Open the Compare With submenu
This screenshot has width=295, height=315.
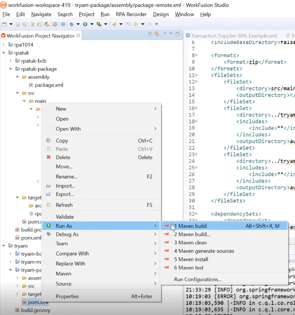pyautogui.click(x=101, y=253)
